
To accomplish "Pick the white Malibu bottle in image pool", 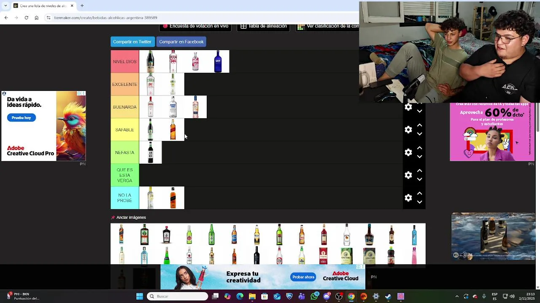I will (x=347, y=234).
